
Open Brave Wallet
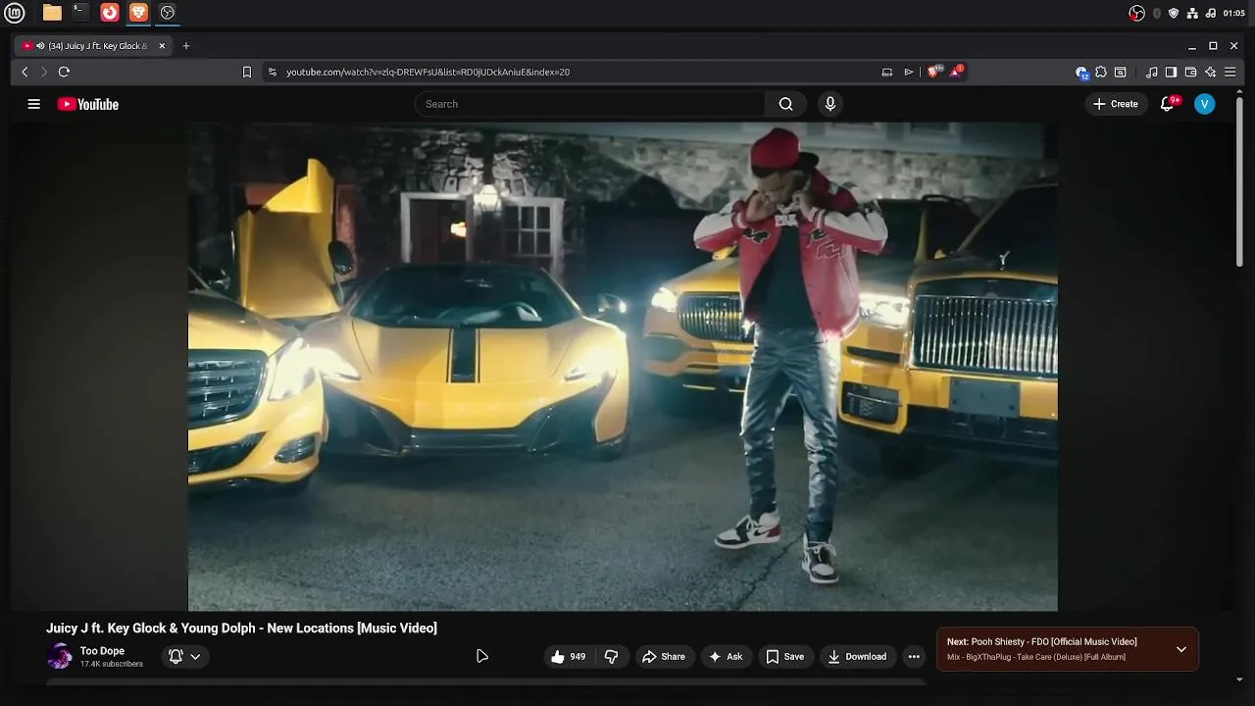pyautogui.click(x=1190, y=72)
